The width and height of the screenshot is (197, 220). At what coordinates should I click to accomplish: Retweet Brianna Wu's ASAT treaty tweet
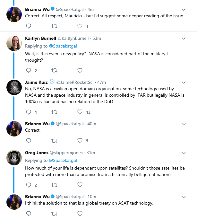point(54,214)
